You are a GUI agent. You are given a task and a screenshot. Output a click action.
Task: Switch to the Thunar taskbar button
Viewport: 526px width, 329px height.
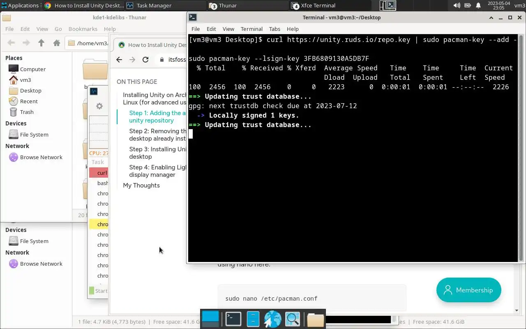click(x=248, y=5)
